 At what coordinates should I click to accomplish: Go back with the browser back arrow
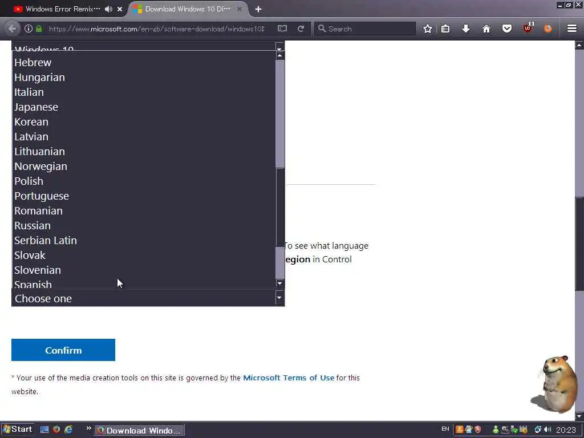click(x=12, y=29)
